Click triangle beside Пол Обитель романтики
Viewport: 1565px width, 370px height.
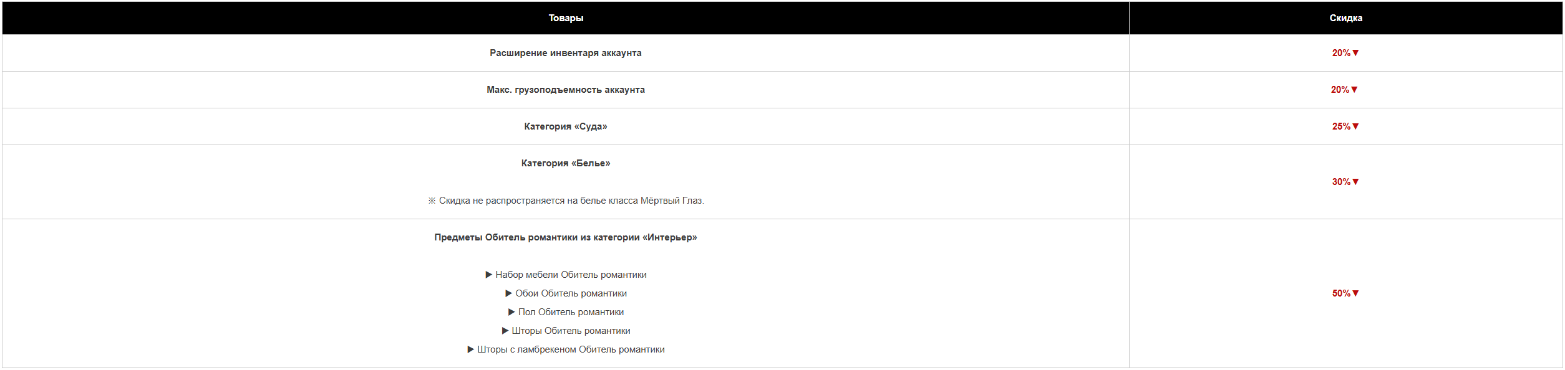(511, 312)
